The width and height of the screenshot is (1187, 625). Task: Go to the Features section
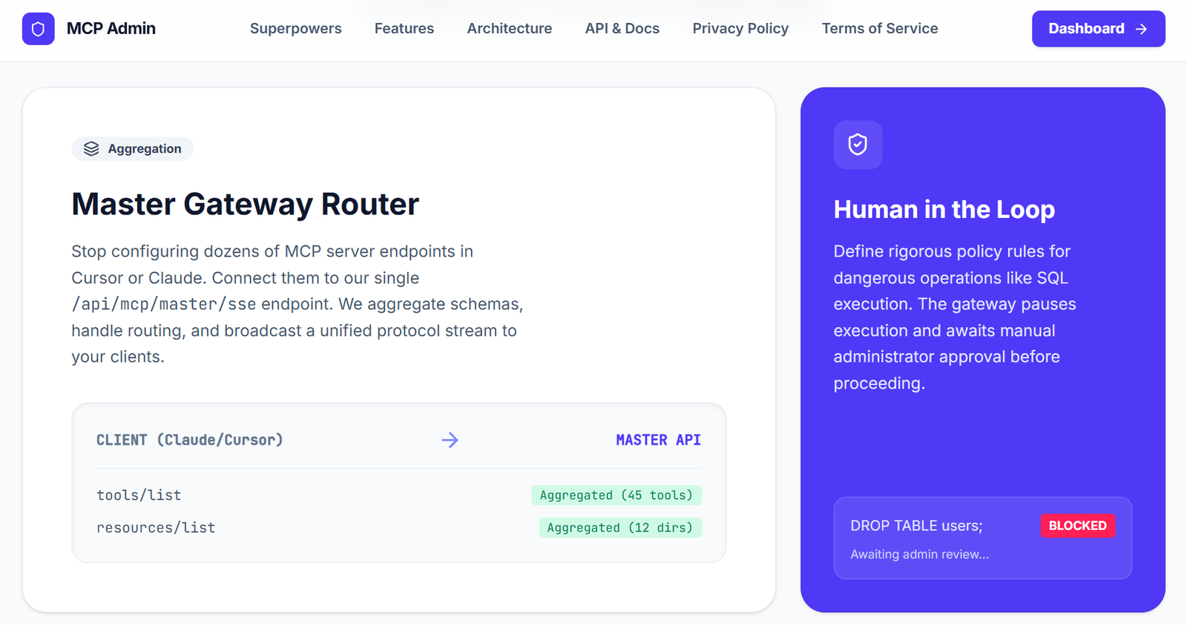point(404,29)
